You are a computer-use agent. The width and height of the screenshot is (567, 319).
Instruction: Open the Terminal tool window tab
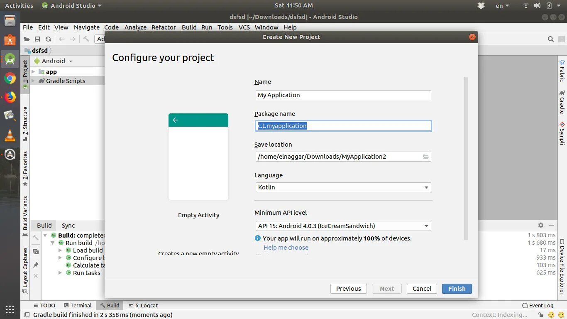click(77, 305)
